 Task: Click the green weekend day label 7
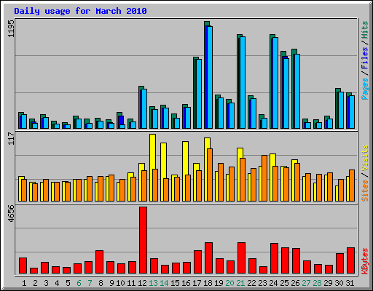[x=90, y=283]
